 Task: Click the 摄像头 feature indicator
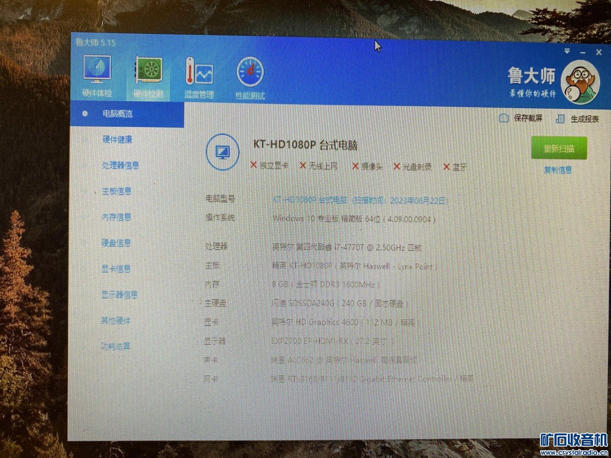tap(367, 167)
